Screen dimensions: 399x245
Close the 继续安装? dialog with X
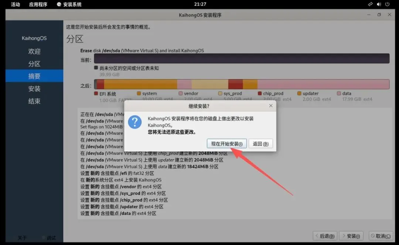coord(271,106)
